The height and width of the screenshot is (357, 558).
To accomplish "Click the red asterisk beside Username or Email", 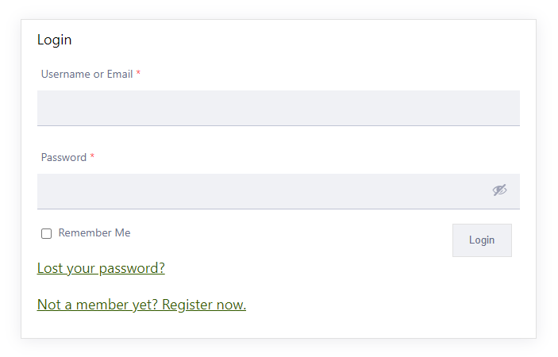I will [138, 74].
